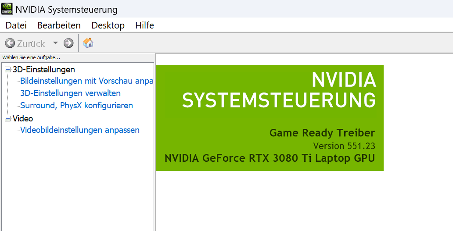Screen dimensions: 453x231
Task: Click NVIDIA GeForce RTX 3080 Ti Laptop GPU text
Action: pos(270,158)
